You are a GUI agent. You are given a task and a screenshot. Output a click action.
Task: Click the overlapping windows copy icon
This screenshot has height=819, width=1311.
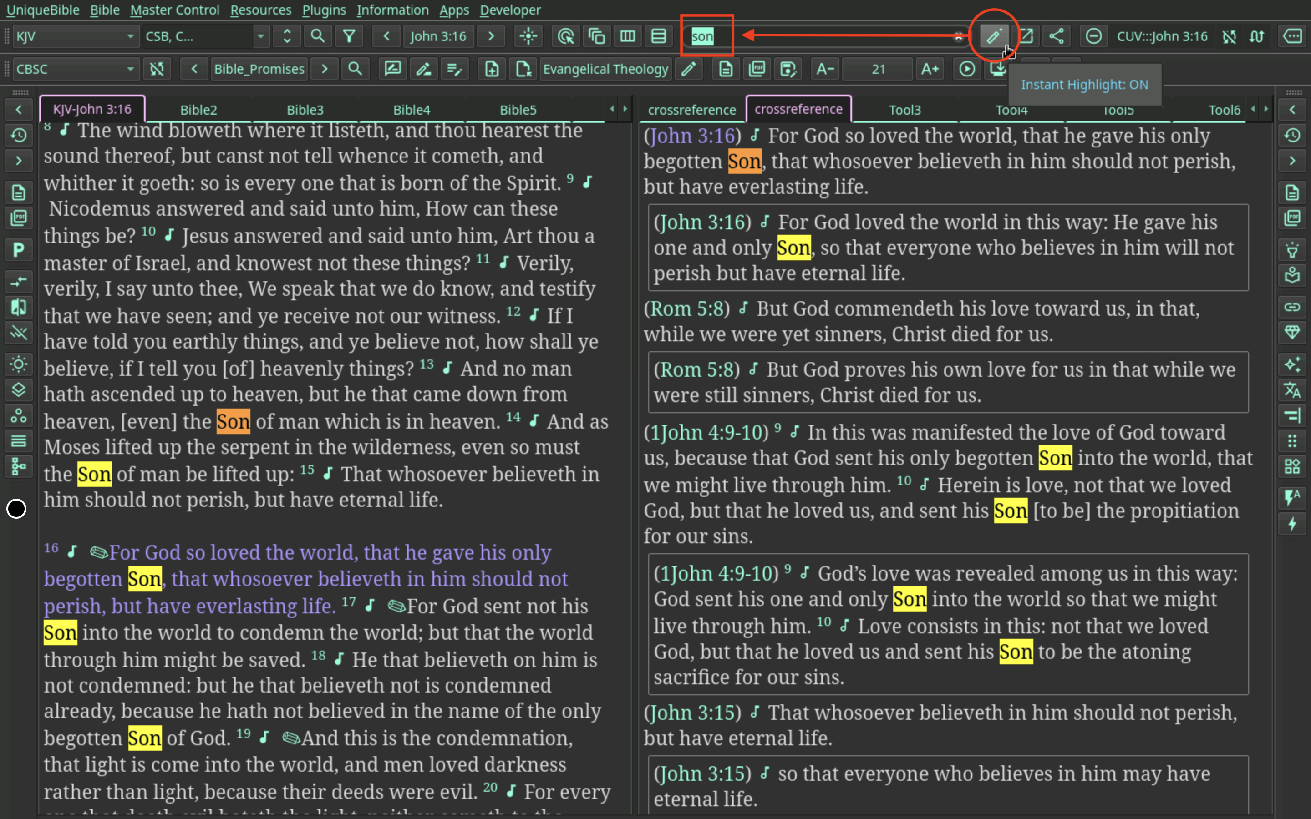coord(596,36)
